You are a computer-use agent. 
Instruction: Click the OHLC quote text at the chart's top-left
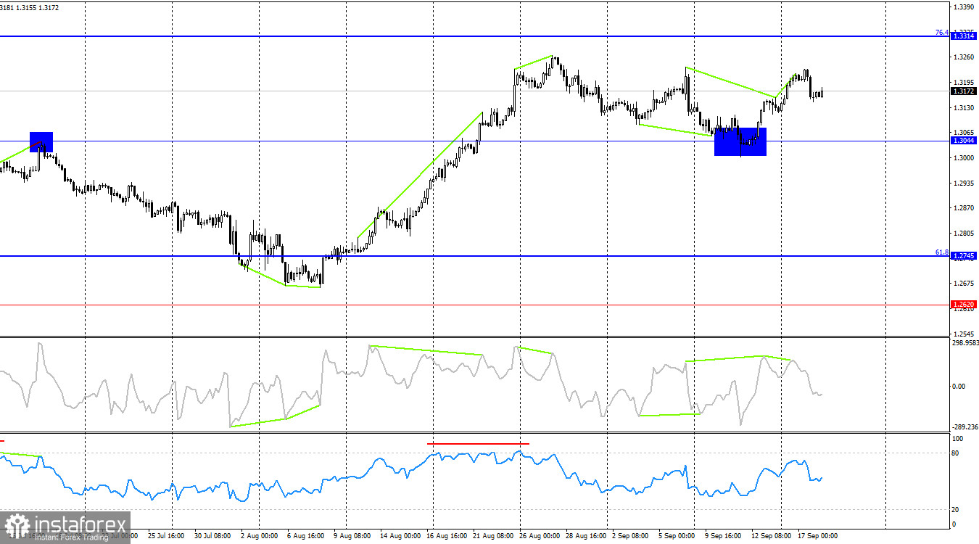(30, 7)
